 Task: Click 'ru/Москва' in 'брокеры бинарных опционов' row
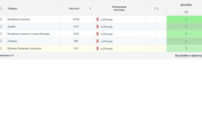coord(106,49)
